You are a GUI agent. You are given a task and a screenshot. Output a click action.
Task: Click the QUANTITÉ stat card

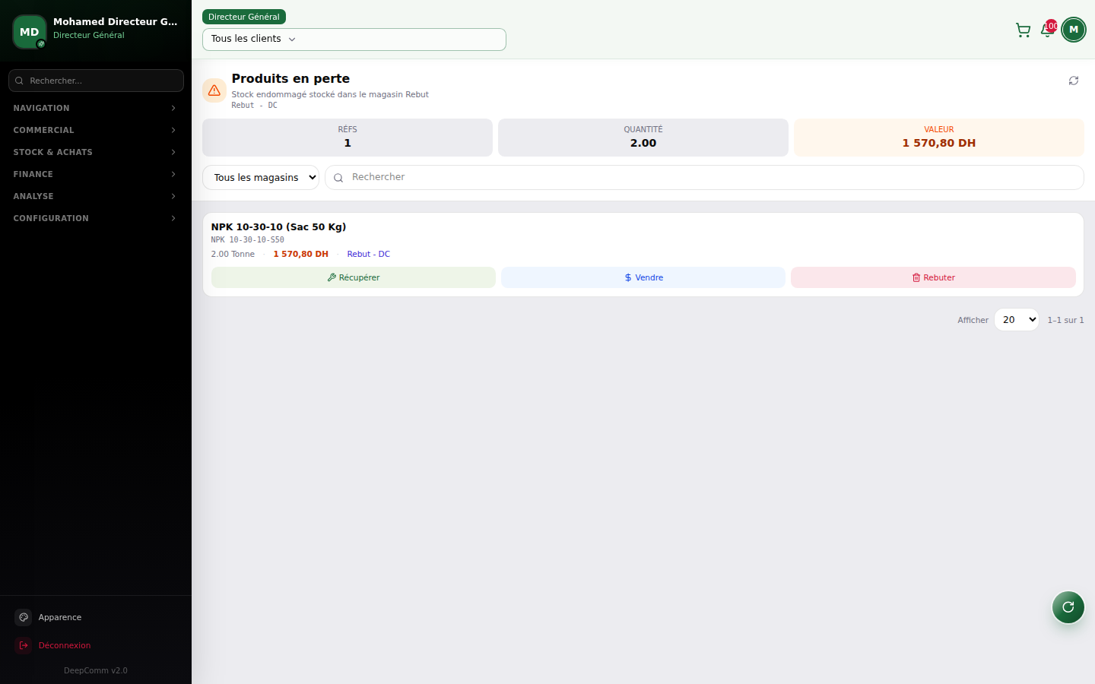(x=643, y=138)
